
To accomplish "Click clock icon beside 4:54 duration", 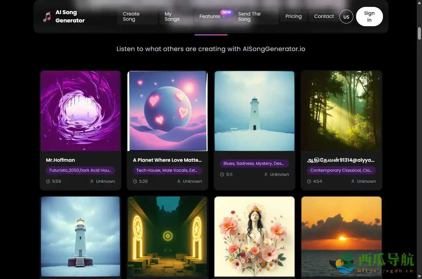I will coord(309,181).
